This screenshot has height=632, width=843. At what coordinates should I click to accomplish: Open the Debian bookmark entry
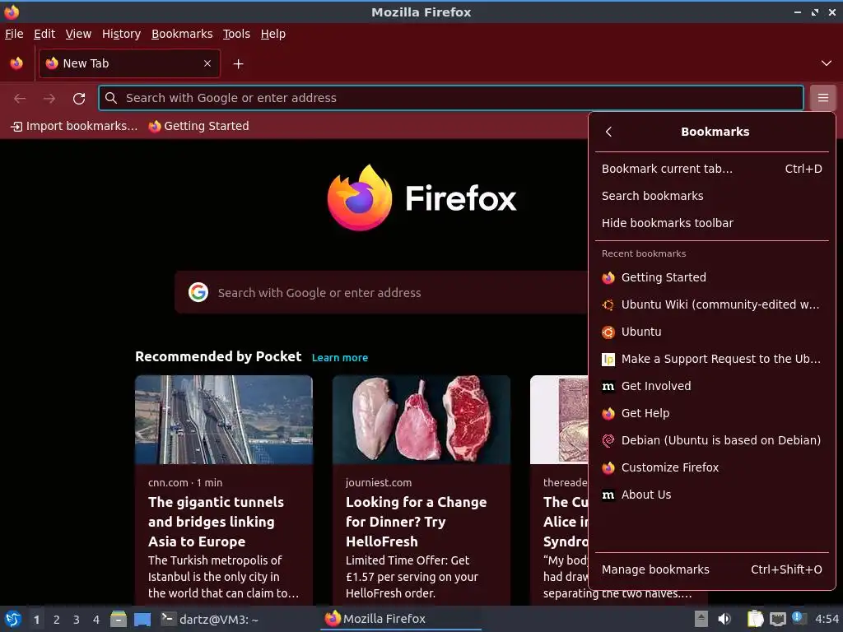[712, 440]
